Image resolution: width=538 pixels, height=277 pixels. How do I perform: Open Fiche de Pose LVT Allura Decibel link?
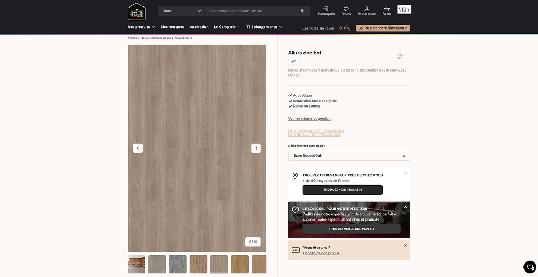314,134
